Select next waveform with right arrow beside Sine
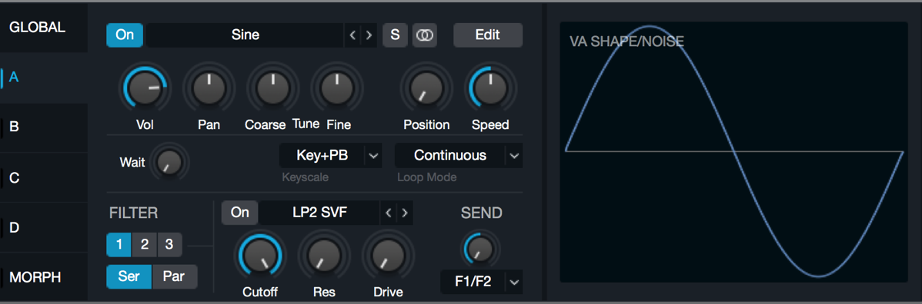This screenshot has height=304, width=922. pyautogui.click(x=369, y=35)
